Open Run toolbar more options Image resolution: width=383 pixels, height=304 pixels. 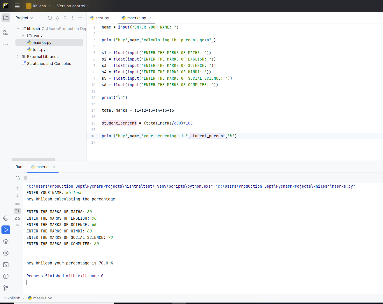35,178
